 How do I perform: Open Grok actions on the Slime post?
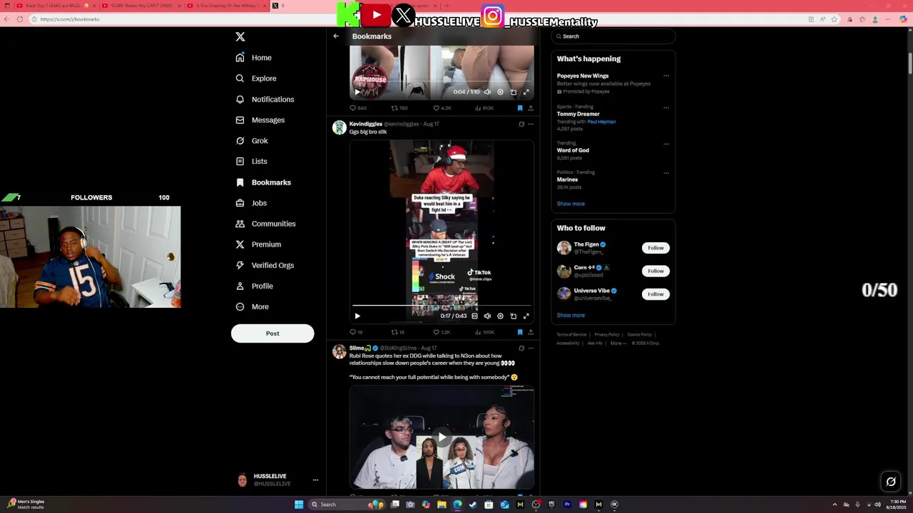point(521,348)
